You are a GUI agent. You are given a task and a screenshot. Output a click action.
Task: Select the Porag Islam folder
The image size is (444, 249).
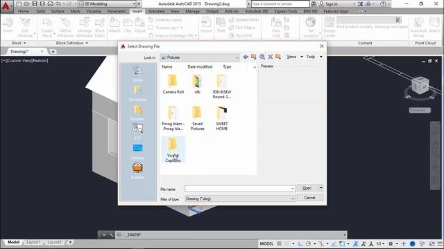pyautogui.click(x=173, y=118)
